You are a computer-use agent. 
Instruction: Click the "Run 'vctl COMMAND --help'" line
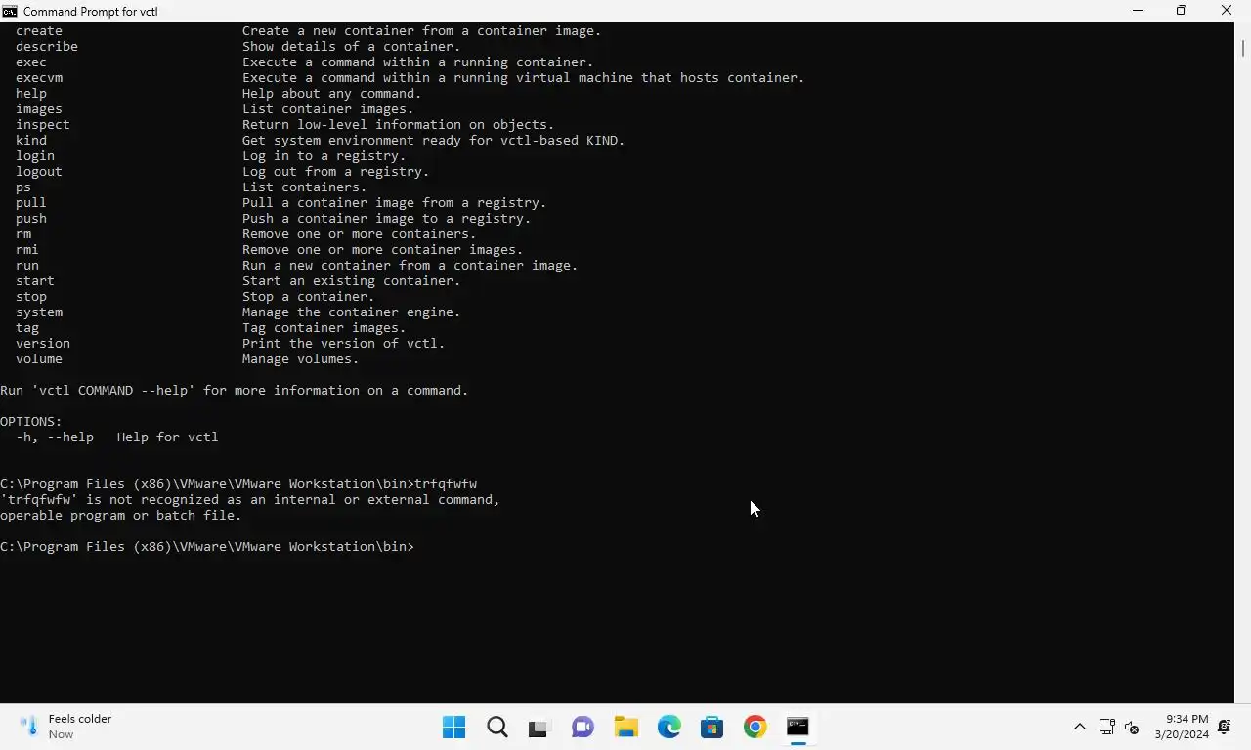pyautogui.click(x=235, y=390)
